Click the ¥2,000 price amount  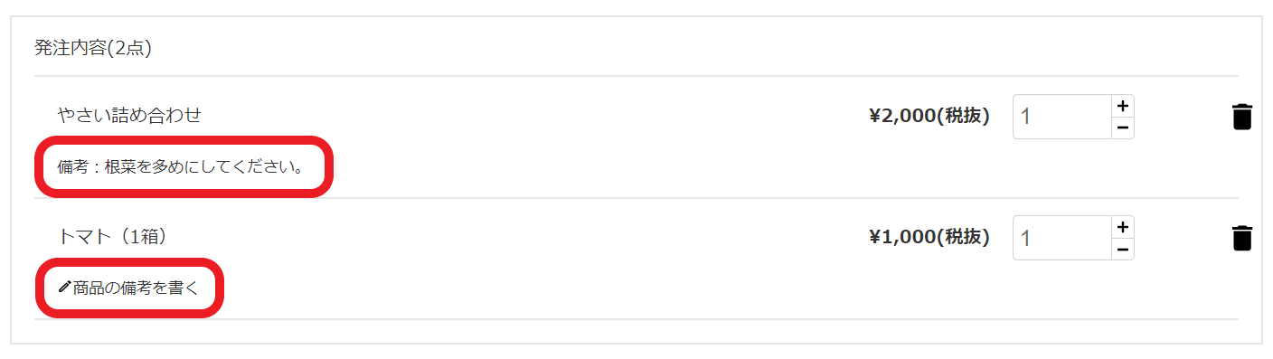(x=901, y=116)
